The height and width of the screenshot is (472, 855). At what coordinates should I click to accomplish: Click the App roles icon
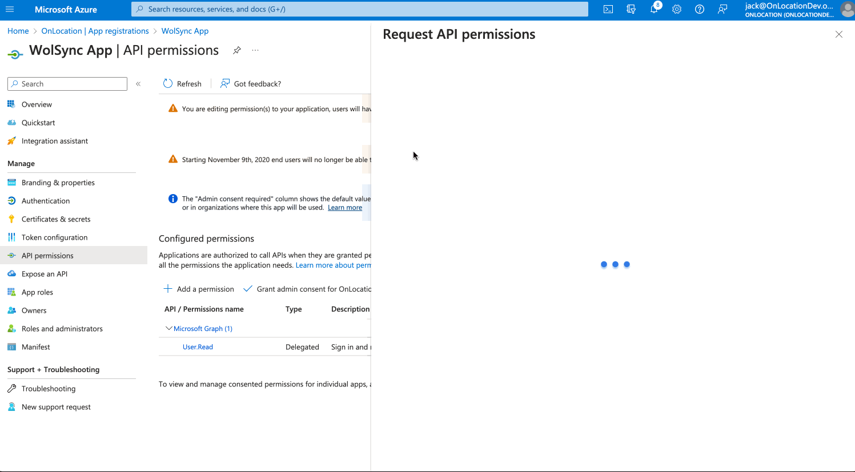click(11, 292)
